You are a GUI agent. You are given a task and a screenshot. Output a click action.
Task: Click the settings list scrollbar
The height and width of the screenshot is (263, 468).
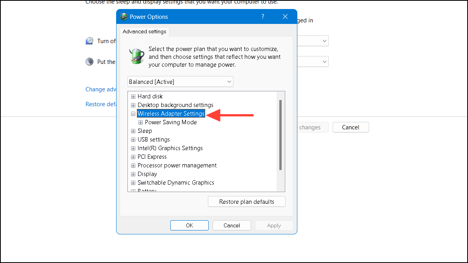[280, 133]
